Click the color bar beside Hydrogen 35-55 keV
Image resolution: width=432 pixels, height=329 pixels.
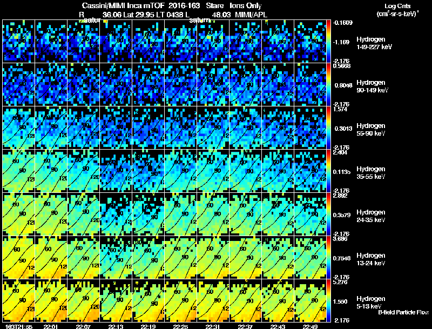328,171
